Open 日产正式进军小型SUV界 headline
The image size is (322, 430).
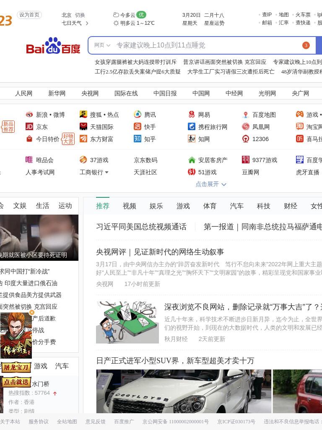[175, 361]
